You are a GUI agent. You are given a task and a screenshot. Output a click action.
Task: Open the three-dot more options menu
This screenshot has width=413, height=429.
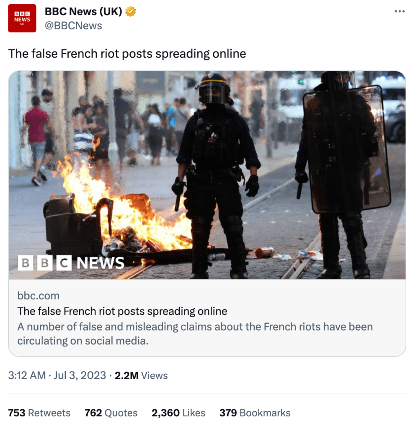(x=399, y=11)
